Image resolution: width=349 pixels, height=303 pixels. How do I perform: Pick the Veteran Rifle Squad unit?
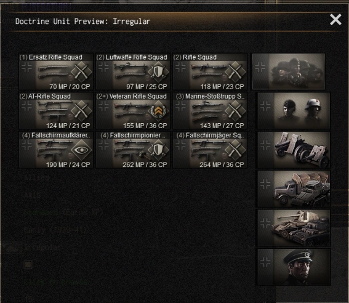(x=133, y=111)
